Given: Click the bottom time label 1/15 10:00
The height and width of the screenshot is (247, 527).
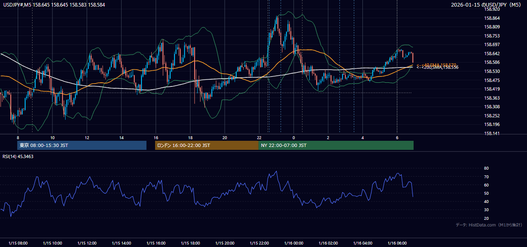Looking at the screenshot, I should (x=52, y=243).
